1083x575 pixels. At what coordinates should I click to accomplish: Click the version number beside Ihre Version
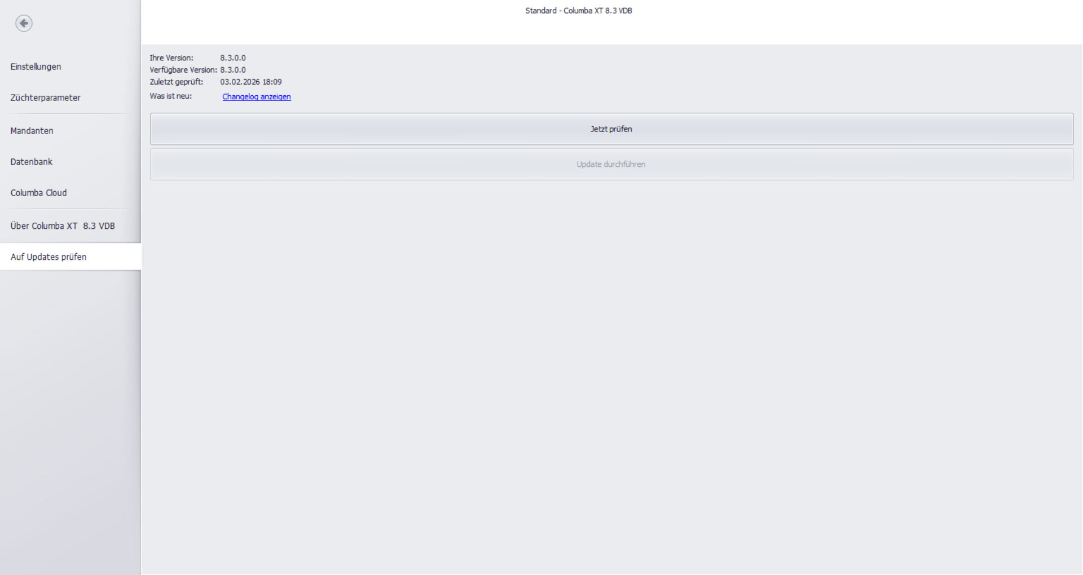232,58
